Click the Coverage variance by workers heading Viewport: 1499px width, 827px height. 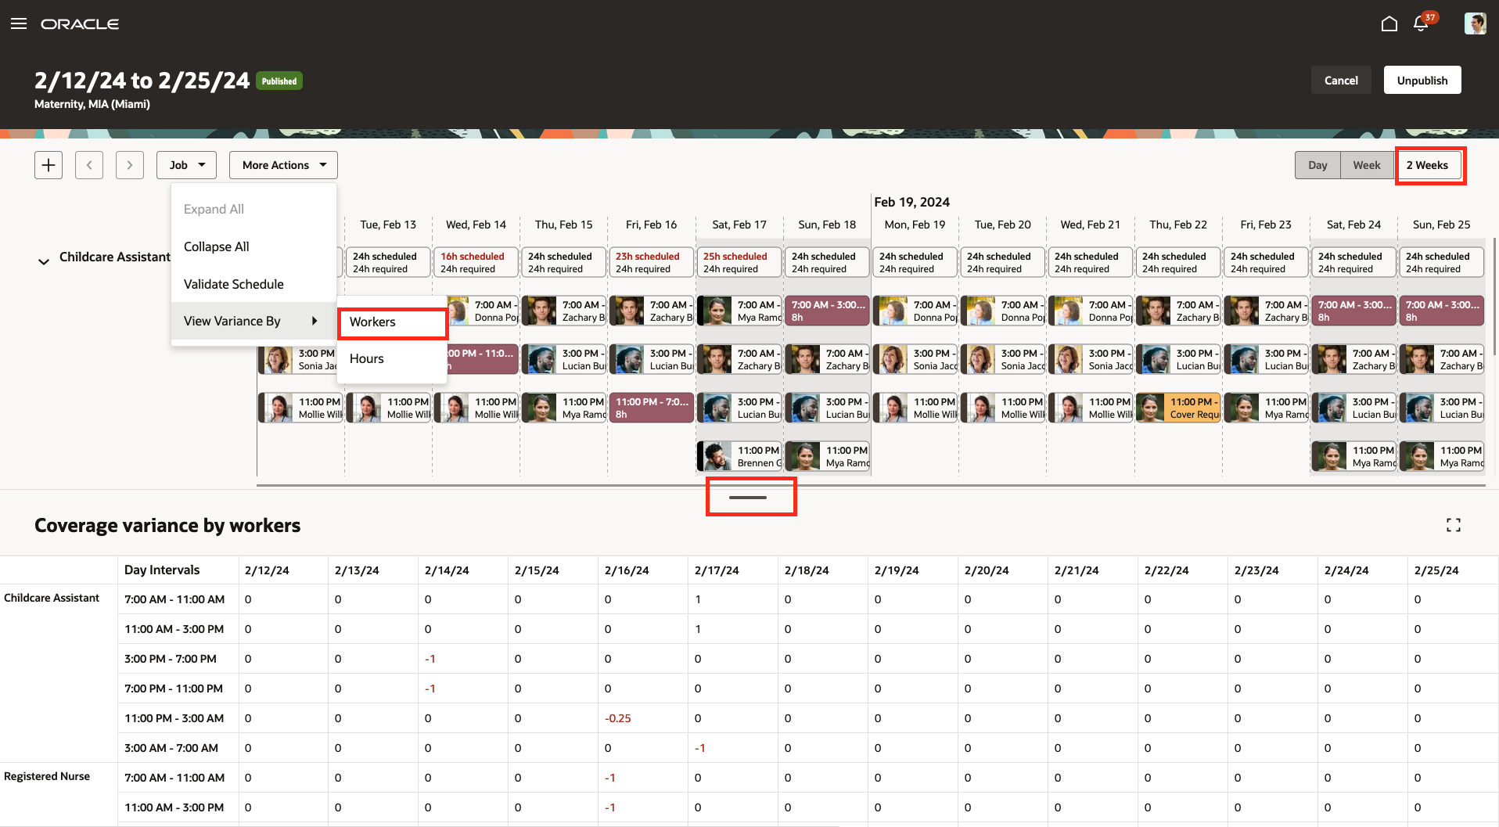167,525
